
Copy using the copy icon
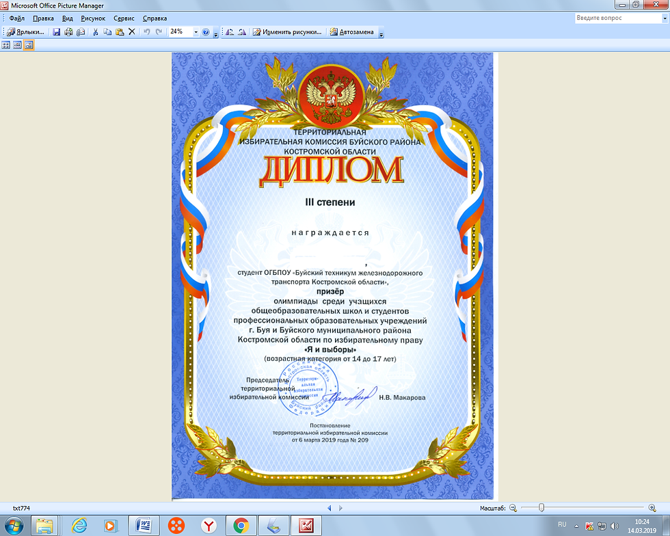pyautogui.click(x=108, y=31)
